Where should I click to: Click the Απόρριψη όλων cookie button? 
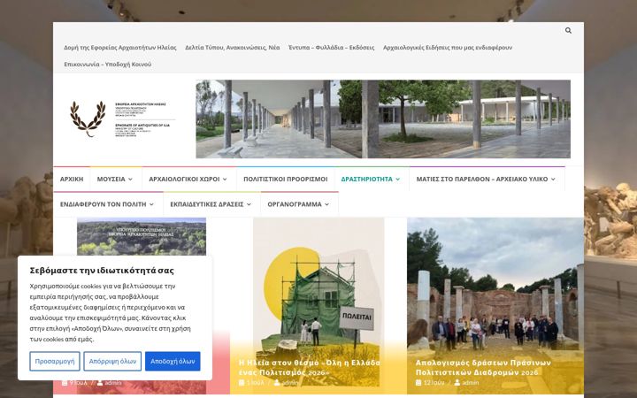click(x=112, y=361)
